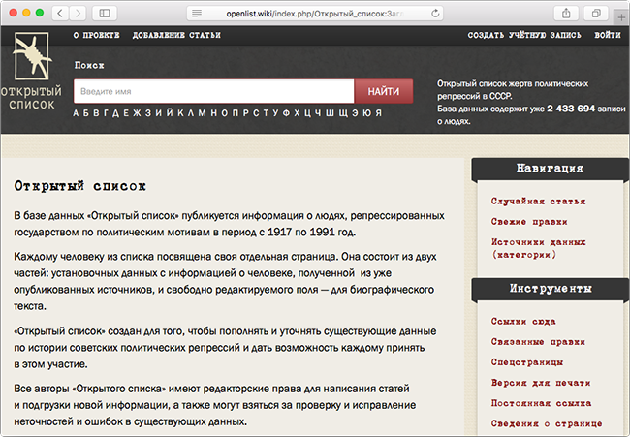
Task: Open the Safari Share button
Action: pos(564,13)
